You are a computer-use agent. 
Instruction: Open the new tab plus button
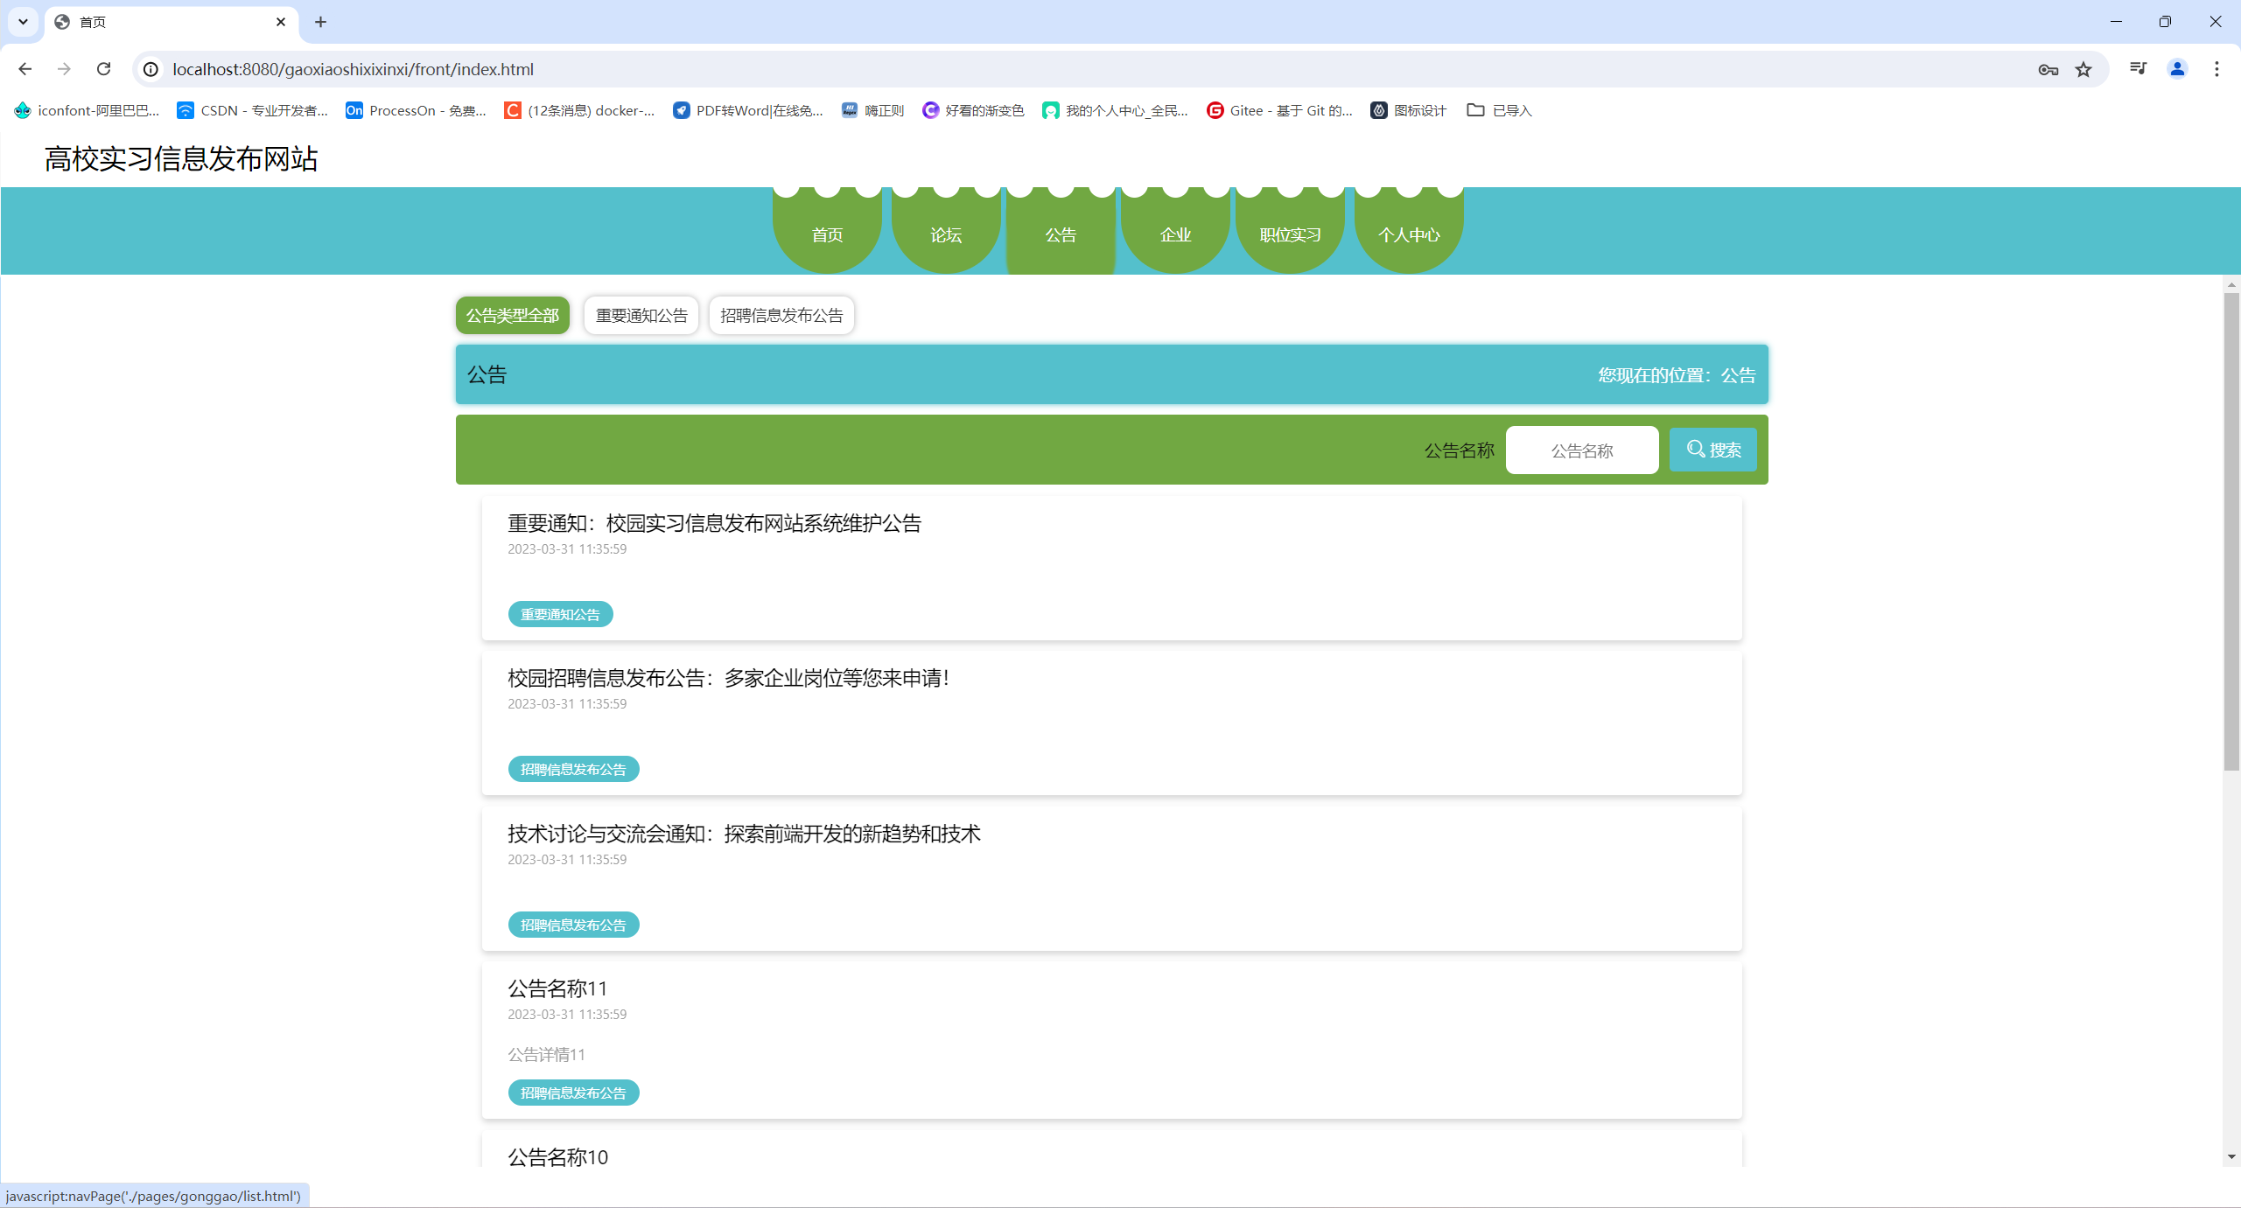tap(320, 22)
